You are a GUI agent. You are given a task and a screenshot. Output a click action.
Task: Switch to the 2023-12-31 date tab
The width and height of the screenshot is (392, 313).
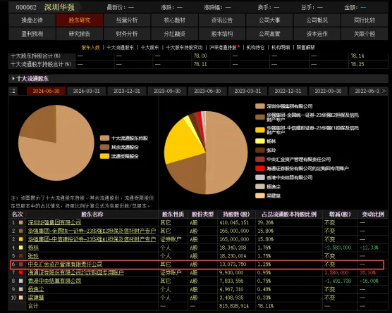[127, 91]
